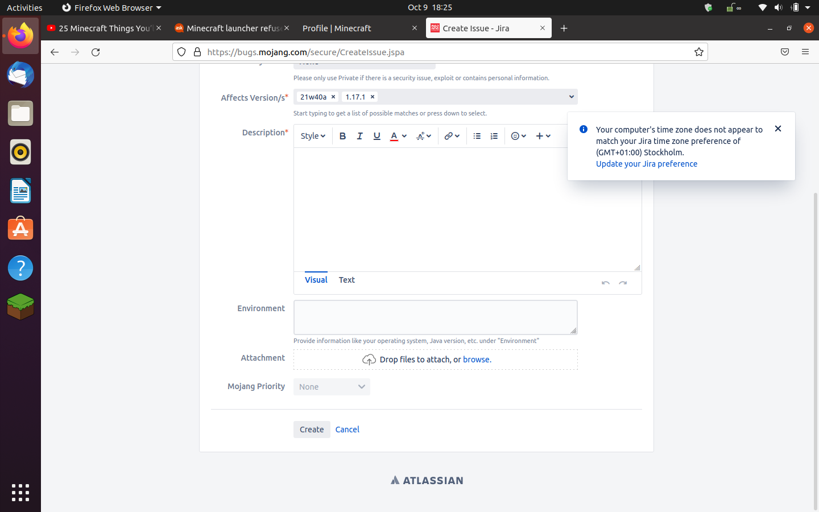Show Applications grid
819x512 pixels.
[20, 493]
